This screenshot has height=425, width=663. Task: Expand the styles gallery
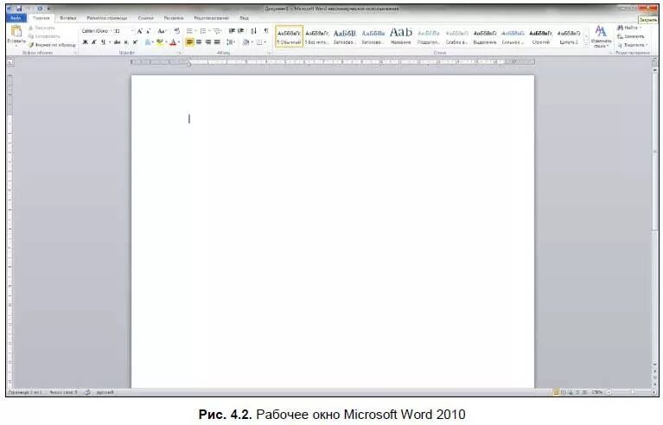pos(586,44)
